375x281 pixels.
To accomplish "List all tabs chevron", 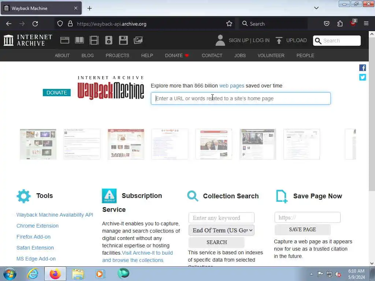I will (x=316, y=8).
